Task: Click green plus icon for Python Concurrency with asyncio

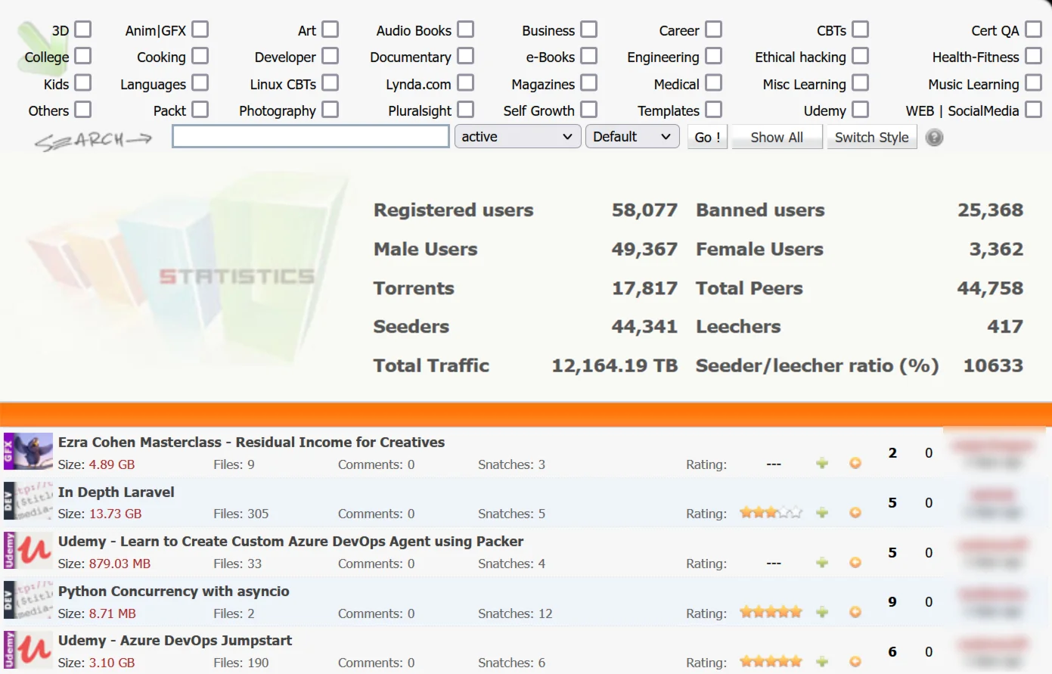Action: [x=822, y=612]
